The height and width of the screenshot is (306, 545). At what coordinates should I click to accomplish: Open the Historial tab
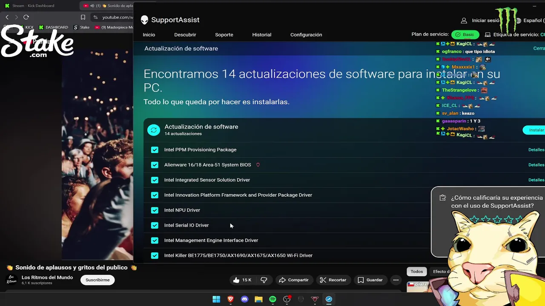262,35
